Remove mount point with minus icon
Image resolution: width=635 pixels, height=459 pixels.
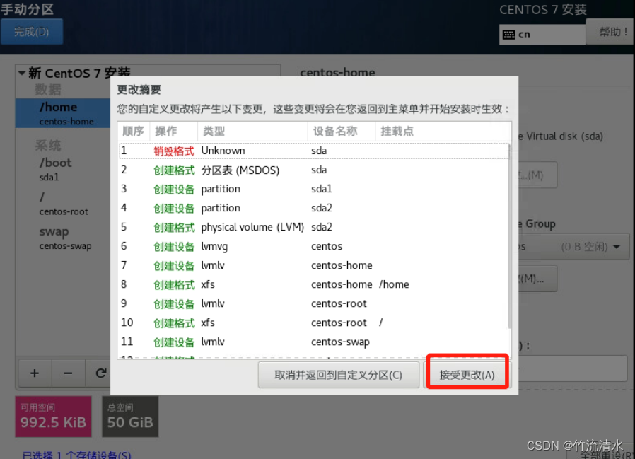pos(68,373)
